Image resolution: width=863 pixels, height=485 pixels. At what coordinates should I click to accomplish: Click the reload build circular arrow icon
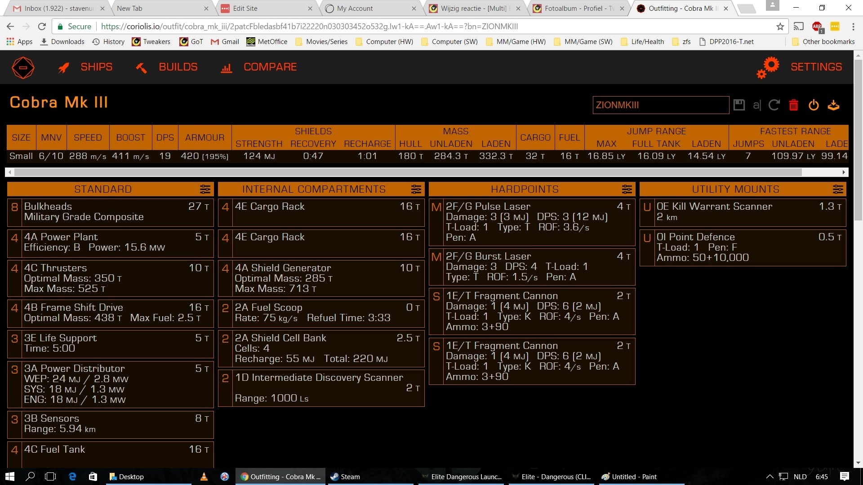tap(774, 105)
